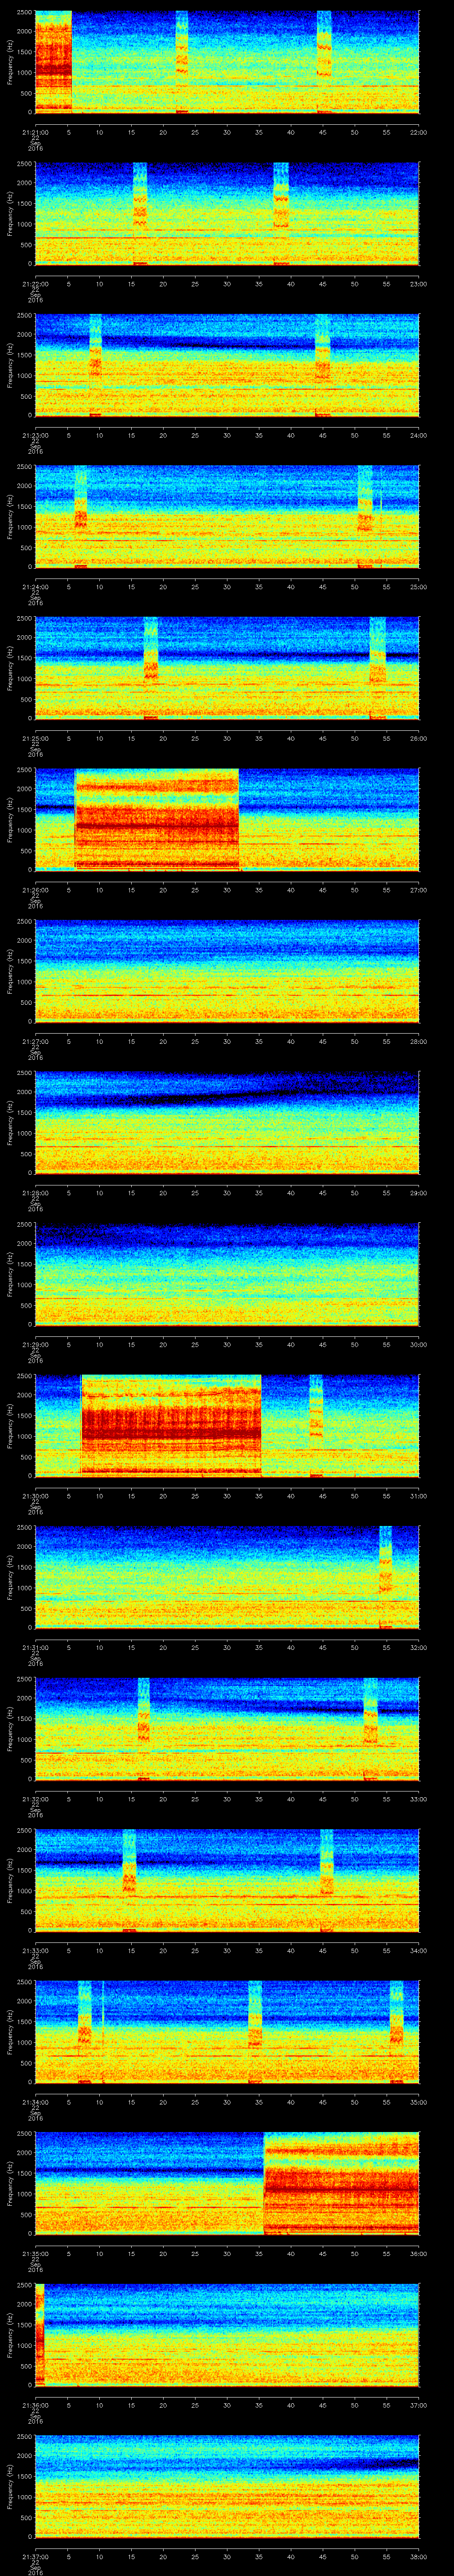
Task: Click the 21:33:00 start time label
Action: (x=35, y=1950)
